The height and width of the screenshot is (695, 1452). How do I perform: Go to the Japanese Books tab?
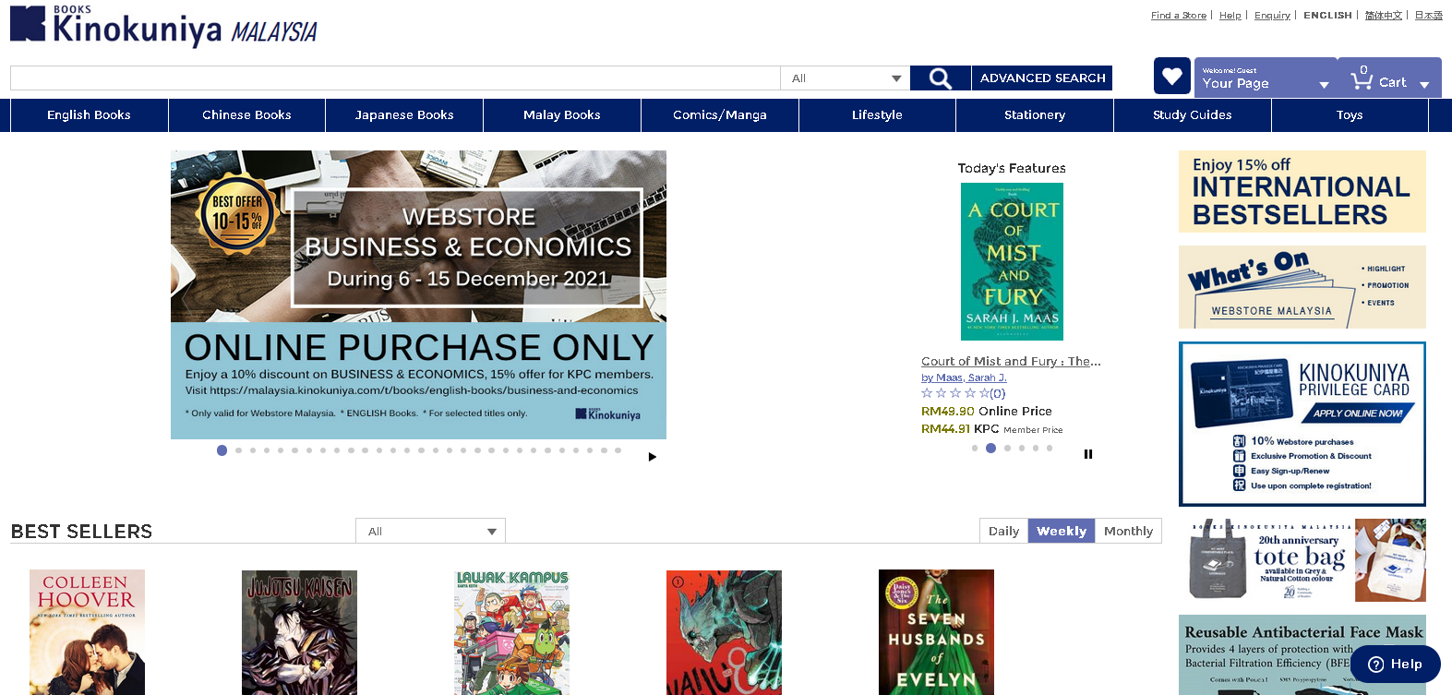coord(404,115)
